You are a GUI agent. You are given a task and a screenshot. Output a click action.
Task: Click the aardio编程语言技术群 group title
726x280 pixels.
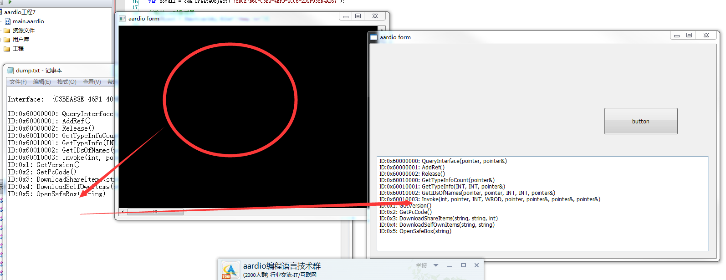282,266
